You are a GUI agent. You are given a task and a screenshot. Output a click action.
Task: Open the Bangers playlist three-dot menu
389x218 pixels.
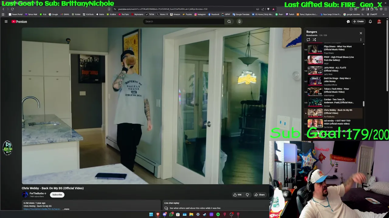pyautogui.click(x=361, y=40)
